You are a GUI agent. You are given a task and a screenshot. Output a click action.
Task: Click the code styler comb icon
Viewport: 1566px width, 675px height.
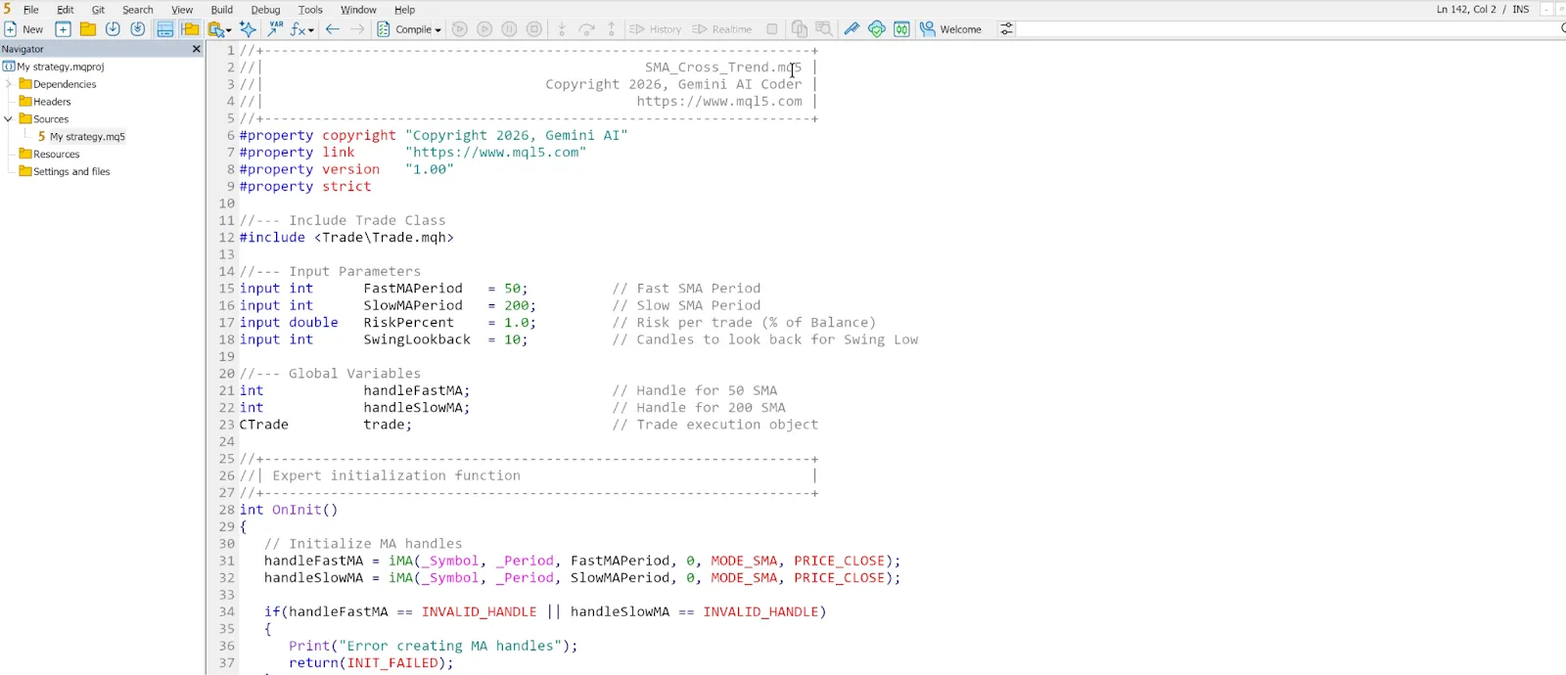852,29
